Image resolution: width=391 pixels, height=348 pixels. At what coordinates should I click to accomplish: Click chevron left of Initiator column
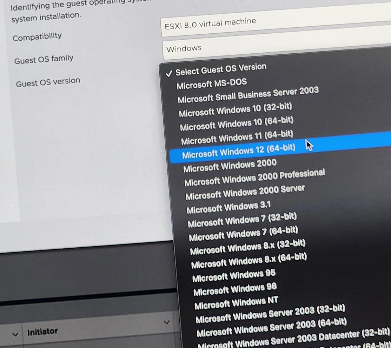[15, 334]
